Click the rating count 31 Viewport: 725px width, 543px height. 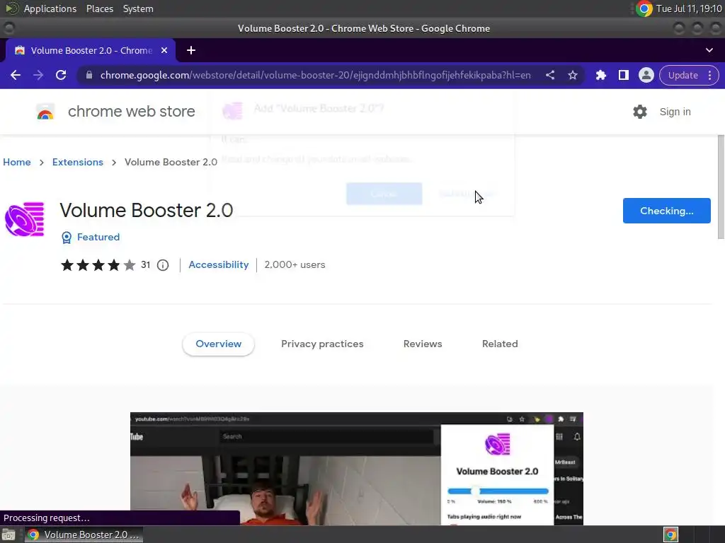pos(146,264)
